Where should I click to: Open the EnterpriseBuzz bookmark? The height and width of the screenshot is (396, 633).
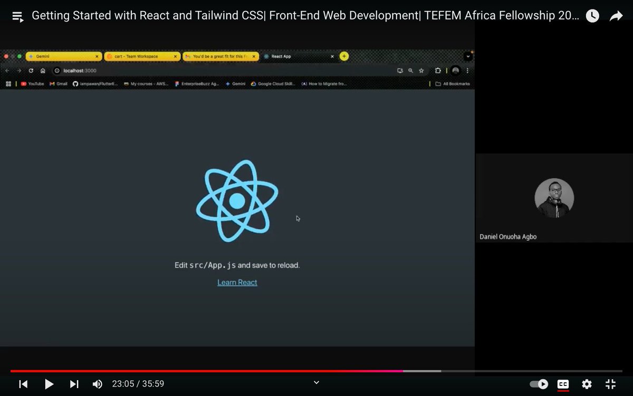196,83
